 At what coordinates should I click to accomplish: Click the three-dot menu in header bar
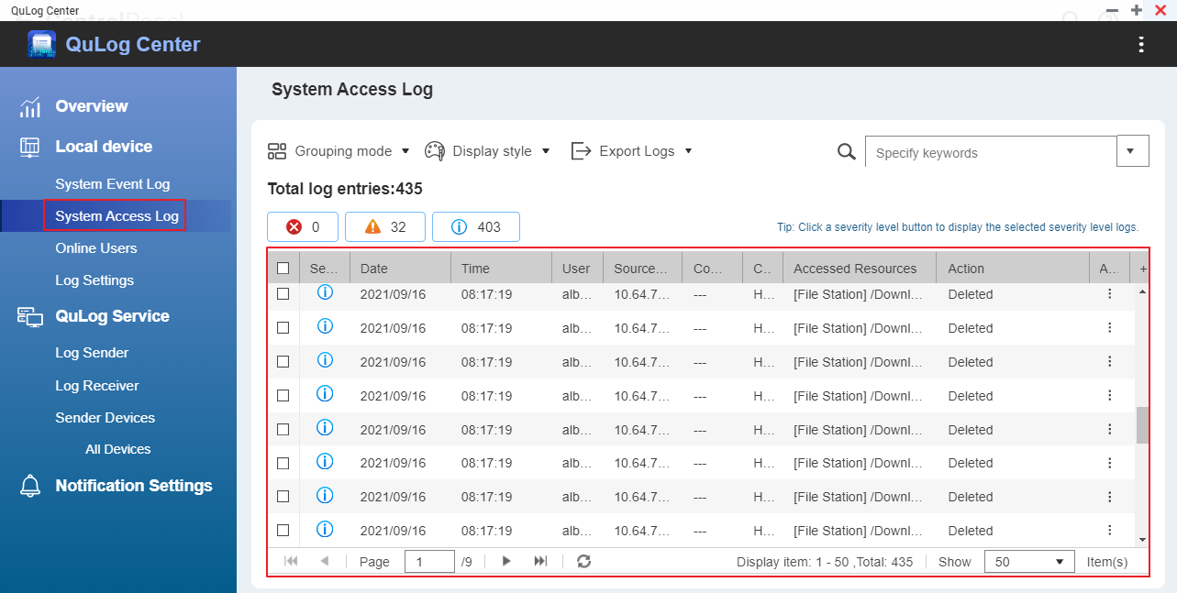[1141, 45]
